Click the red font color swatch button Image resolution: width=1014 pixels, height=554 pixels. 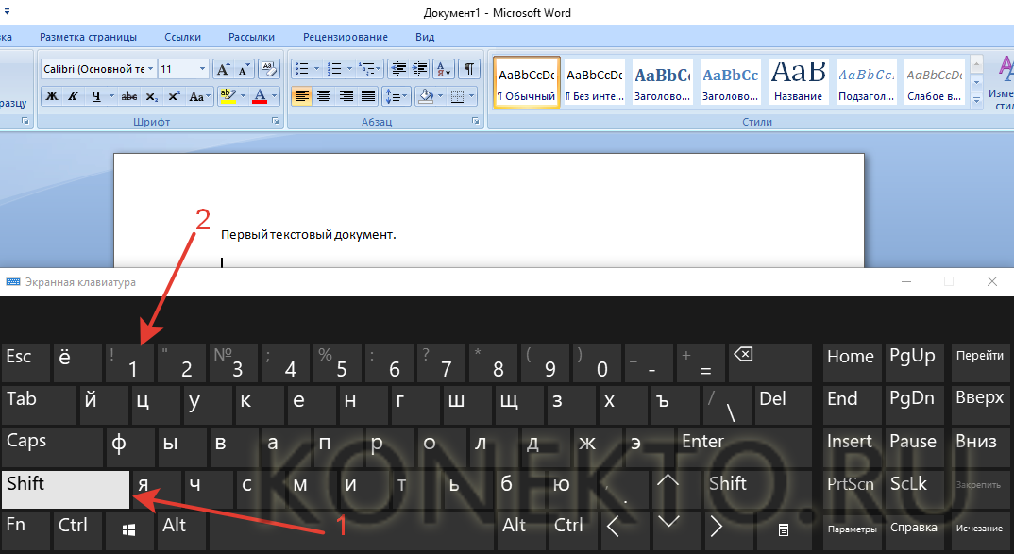260,96
